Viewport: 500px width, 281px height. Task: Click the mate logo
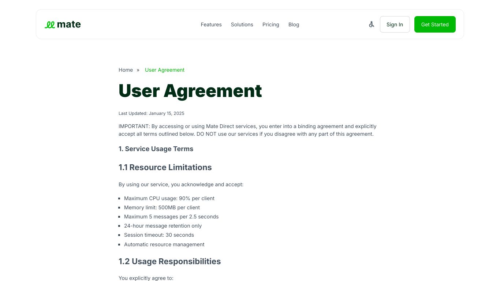pos(63,25)
